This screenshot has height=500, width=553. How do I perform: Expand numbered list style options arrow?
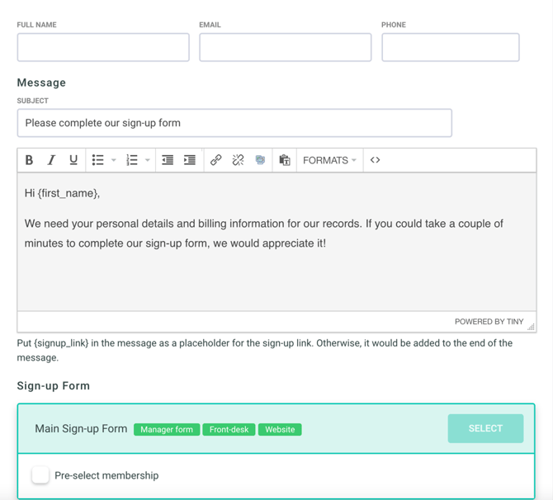click(148, 160)
